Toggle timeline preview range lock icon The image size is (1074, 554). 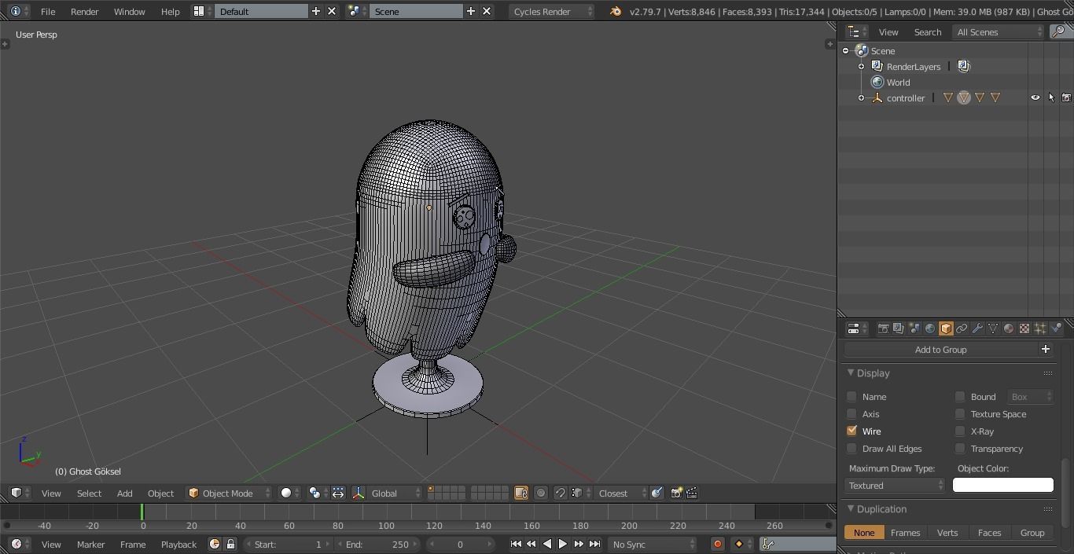tap(230, 544)
